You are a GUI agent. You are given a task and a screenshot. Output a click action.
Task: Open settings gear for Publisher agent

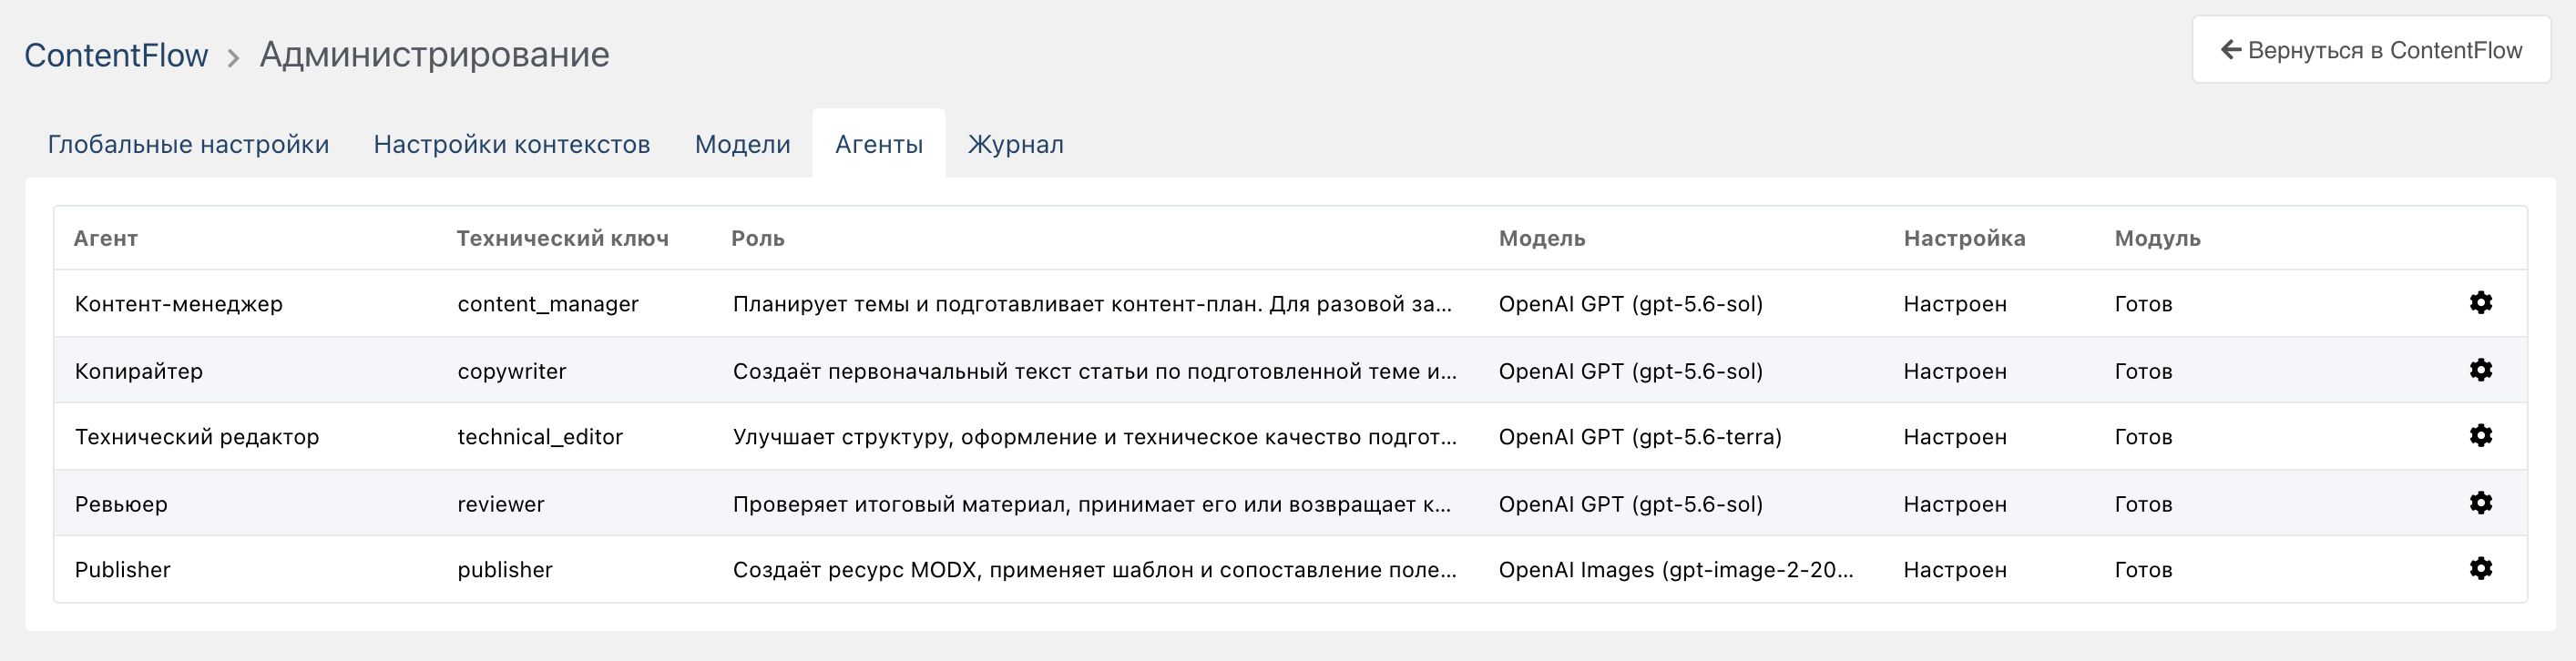(2480, 568)
